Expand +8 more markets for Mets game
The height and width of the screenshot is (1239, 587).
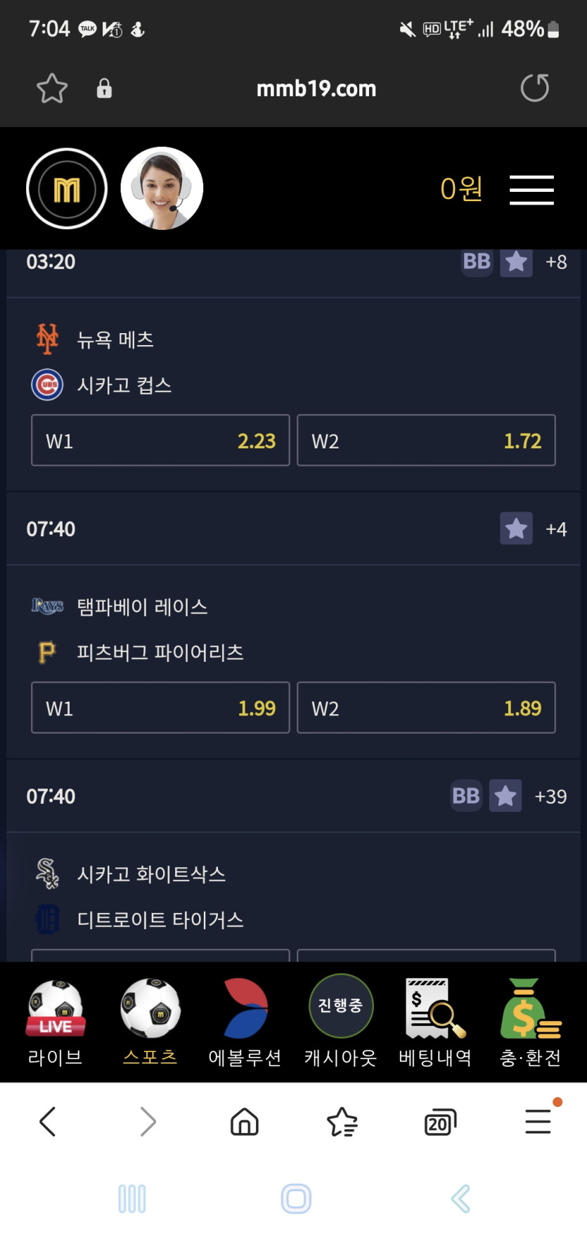pyautogui.click(x=556, y=262)
